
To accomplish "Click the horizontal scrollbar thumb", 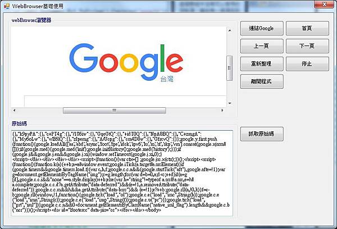I will tap(115, 111).
